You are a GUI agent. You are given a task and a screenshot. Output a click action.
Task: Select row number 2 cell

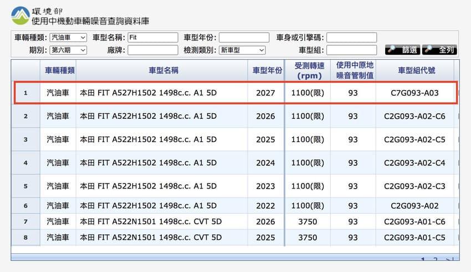pos(25,116)
